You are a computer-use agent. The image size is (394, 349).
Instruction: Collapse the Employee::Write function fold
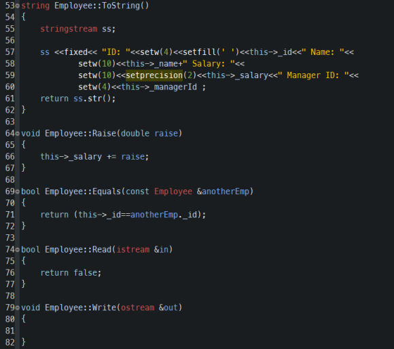18,308
